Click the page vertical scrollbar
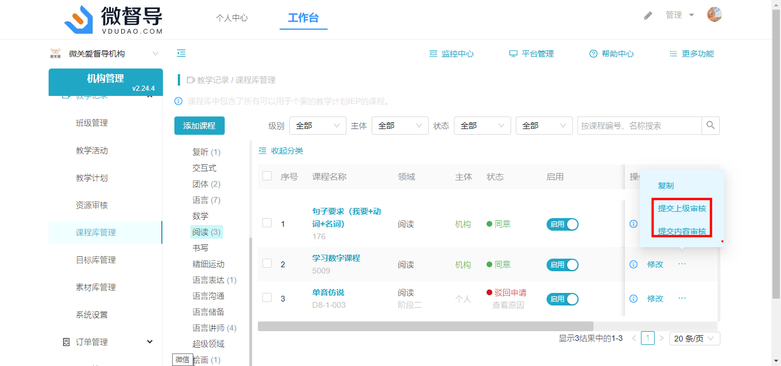The width and height of the screenshot is (781, 366). tap(776, 154)
